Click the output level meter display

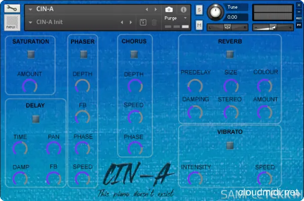[x=273, y=13]
